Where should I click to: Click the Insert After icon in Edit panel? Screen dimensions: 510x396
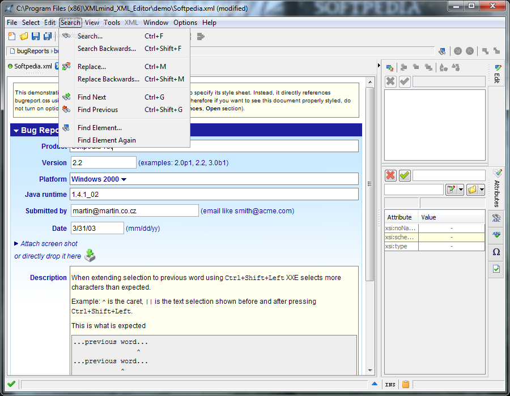(429, 67)
